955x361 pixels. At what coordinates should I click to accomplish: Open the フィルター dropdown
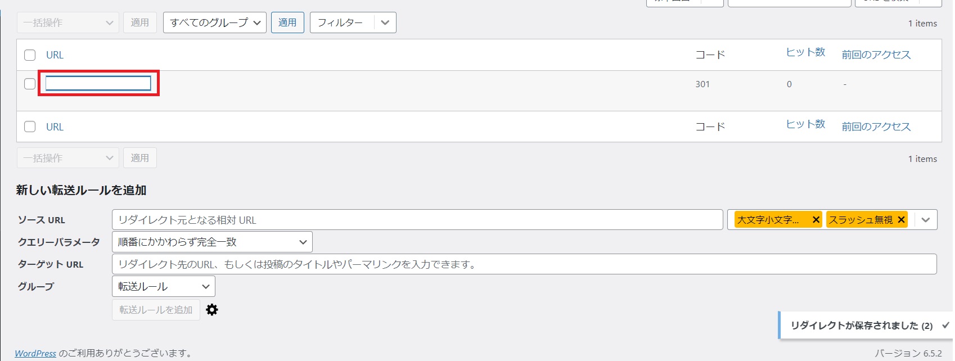(353, 22)
